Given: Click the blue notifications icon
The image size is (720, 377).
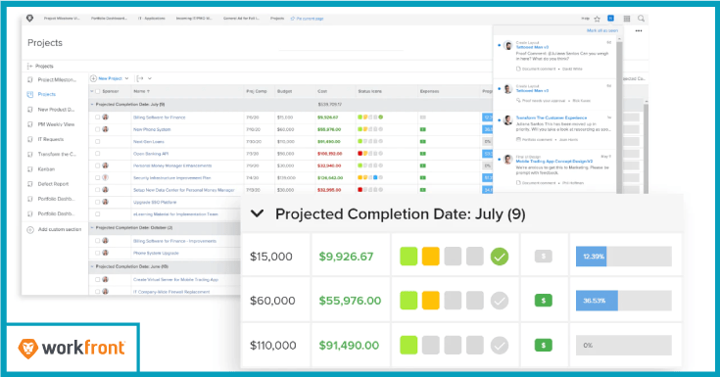Looking at the screenshot, I should [x=610, y=19].
